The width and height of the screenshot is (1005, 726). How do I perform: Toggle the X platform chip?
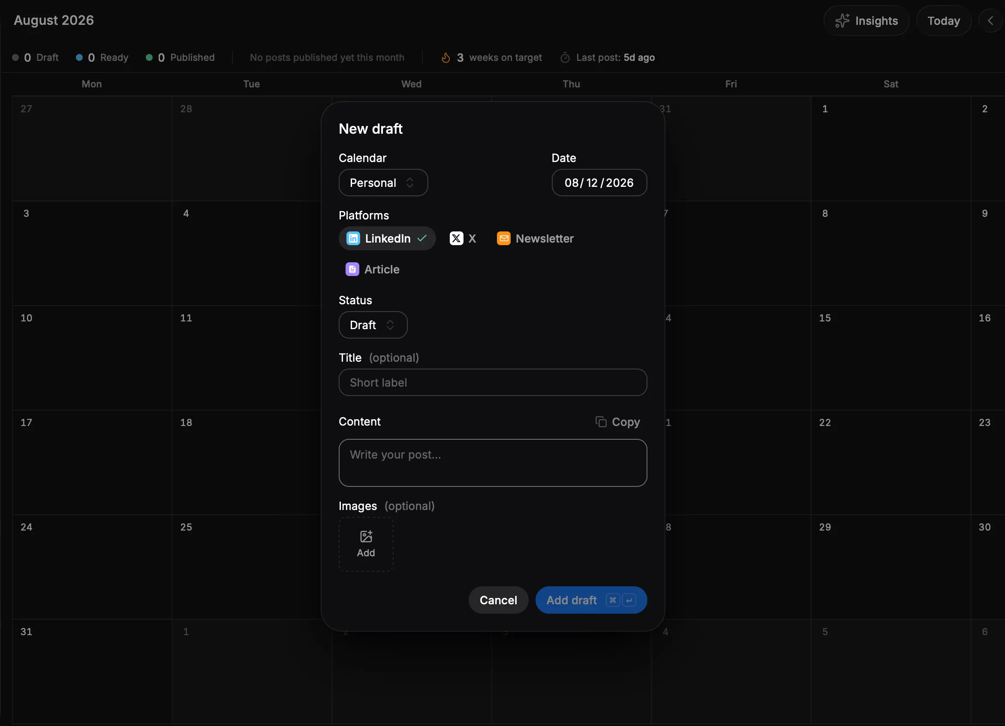(x=463, y=238)
